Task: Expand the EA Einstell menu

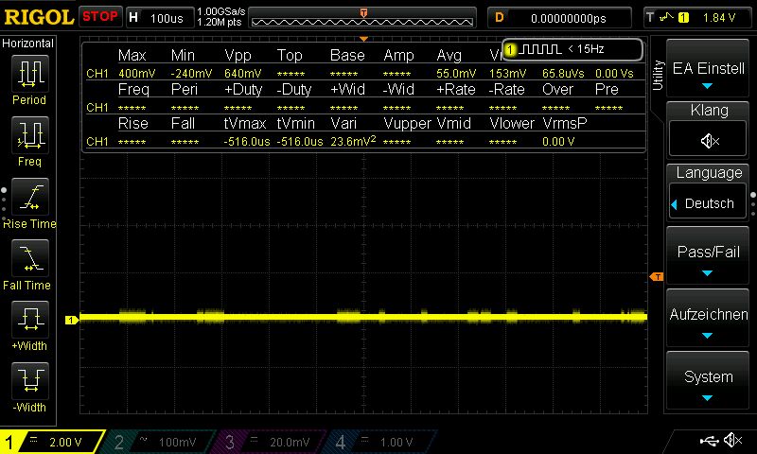Action: pyautogui.click(x=709, y=75)
